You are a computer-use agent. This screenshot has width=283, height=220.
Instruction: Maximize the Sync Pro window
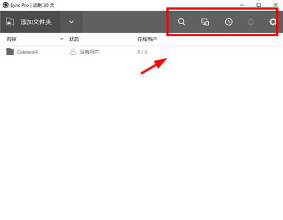pos(259,5)
